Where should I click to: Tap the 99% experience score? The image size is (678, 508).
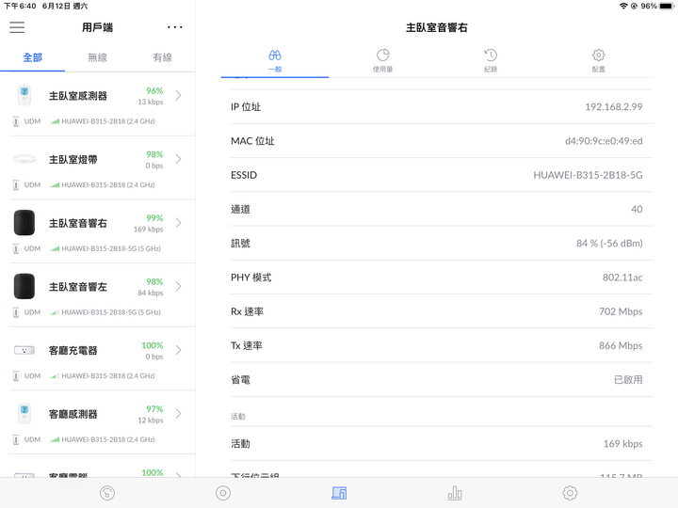[154, 218]
